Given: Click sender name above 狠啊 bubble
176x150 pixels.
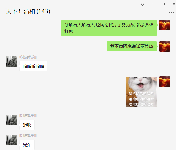Looking at the screenshot, I should point(28,116).
